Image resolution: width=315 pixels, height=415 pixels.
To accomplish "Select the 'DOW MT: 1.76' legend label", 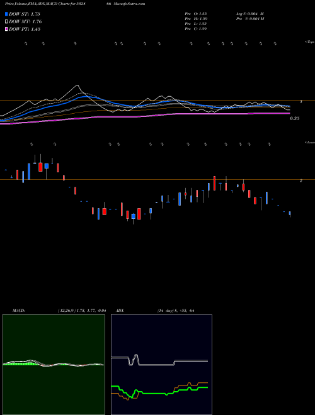I will coord(25,22).
